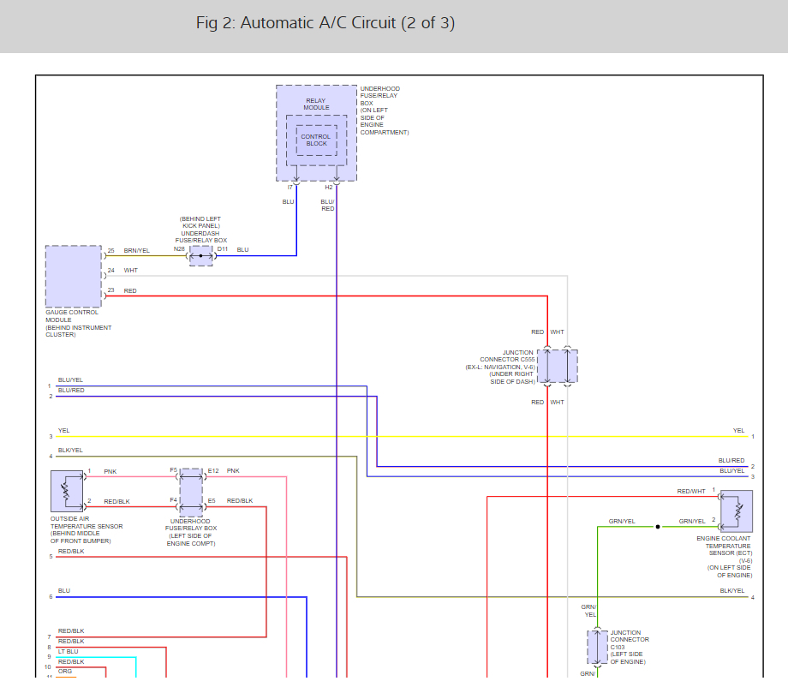Click the ORG wire label

coord(65,671)
